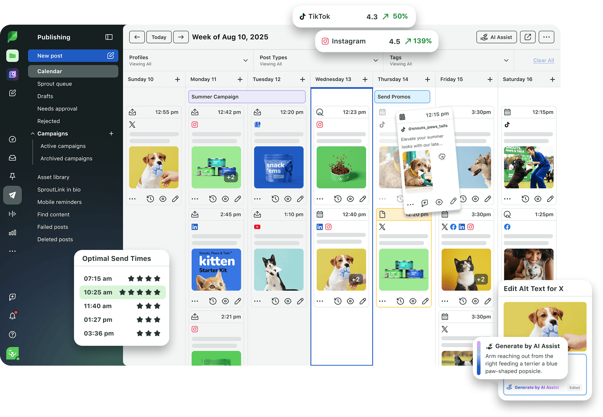Open the share export icon in header
The image size is (603, 417).
click(x=528, y=37)
